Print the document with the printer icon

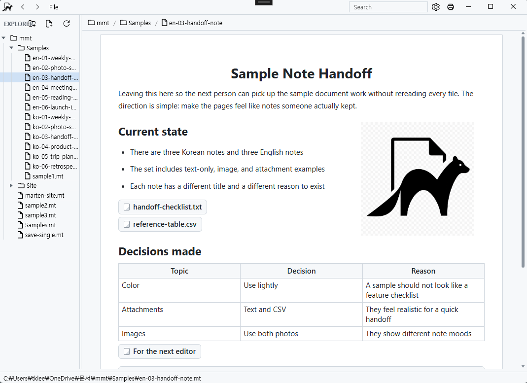(x=451, y=7)
